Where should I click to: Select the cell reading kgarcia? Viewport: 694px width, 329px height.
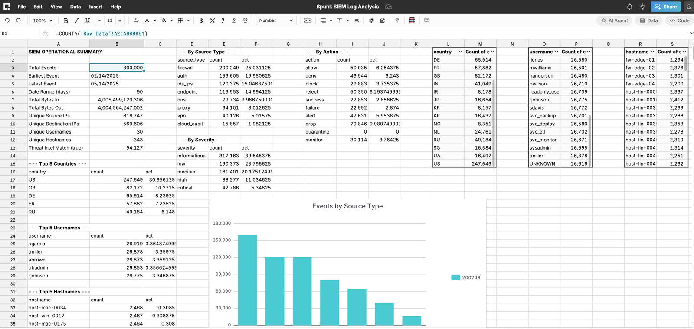59,244
